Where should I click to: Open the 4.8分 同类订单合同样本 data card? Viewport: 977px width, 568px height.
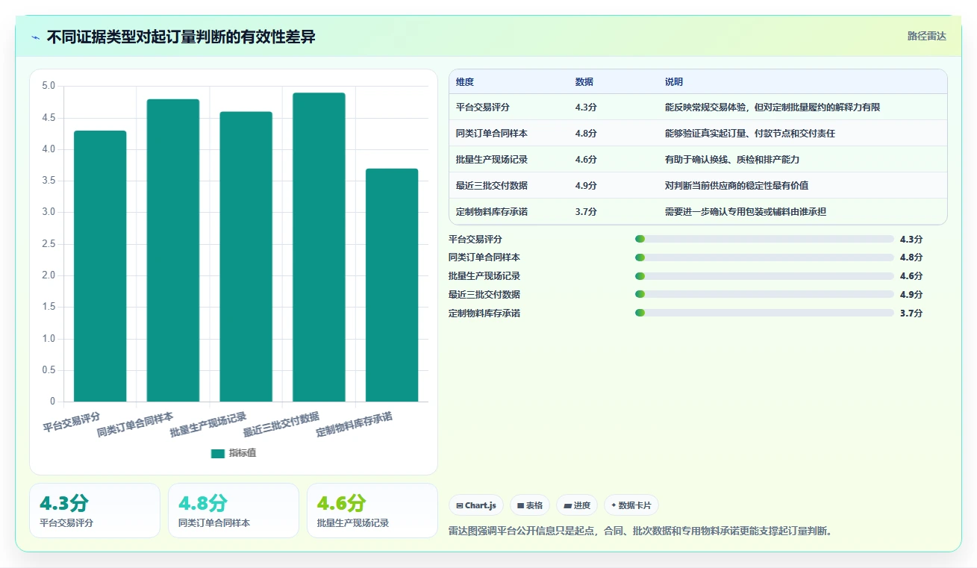click(x=234, y=511)
